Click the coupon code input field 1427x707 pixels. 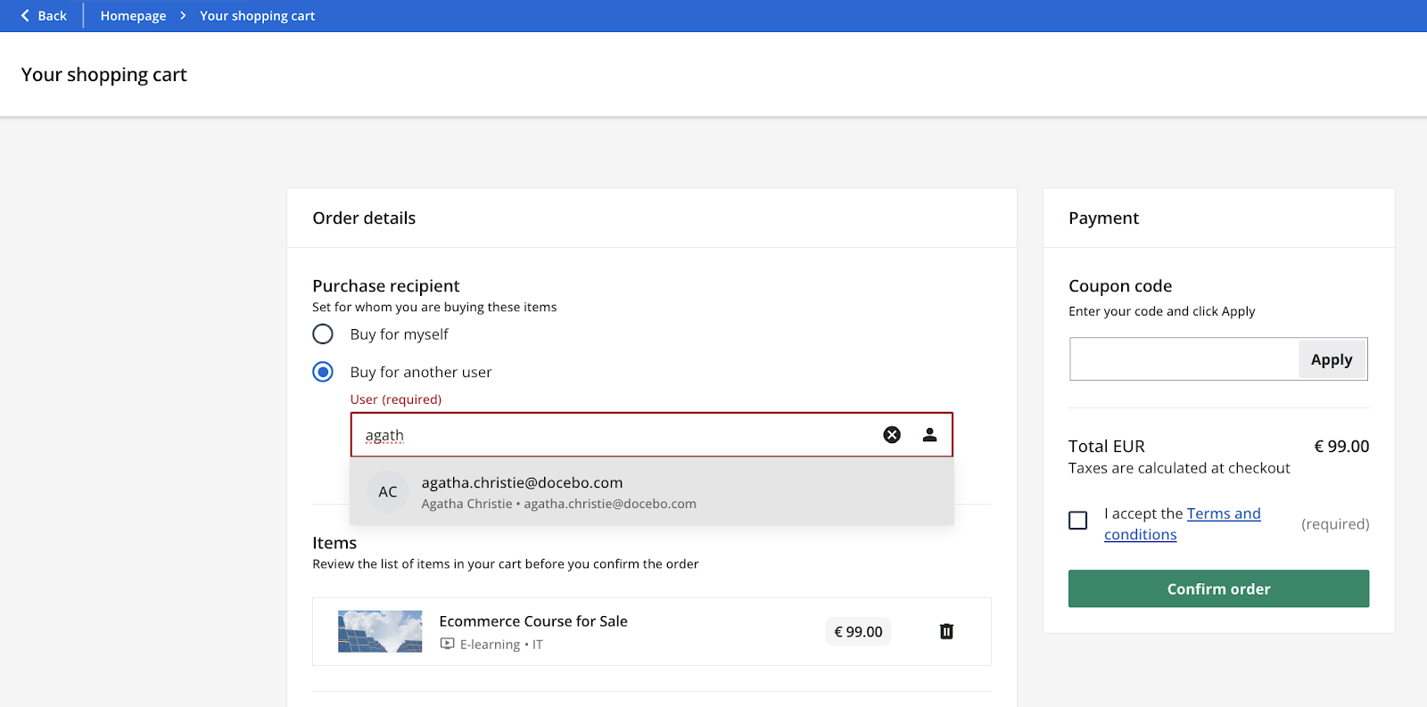pos(1184,359)
